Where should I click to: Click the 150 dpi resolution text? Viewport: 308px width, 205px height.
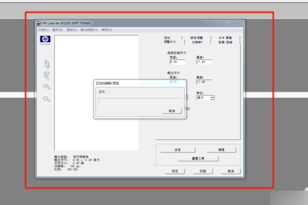[75, 166]
